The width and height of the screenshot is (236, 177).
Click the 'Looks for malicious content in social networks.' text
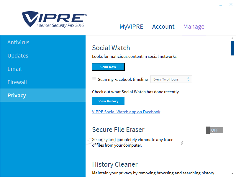(135, 56)
